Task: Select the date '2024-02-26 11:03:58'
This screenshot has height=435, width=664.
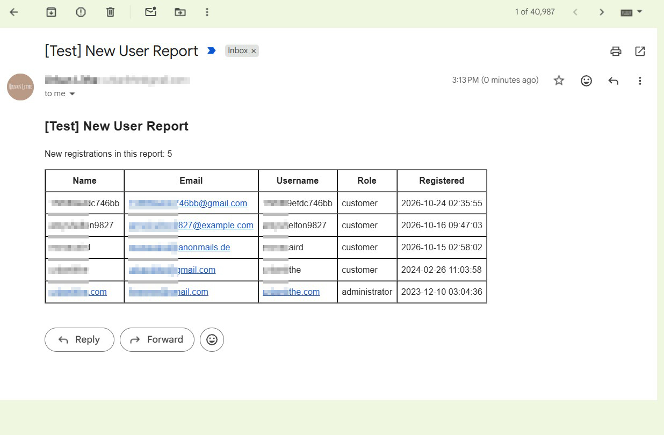Action: coord(442,270)
